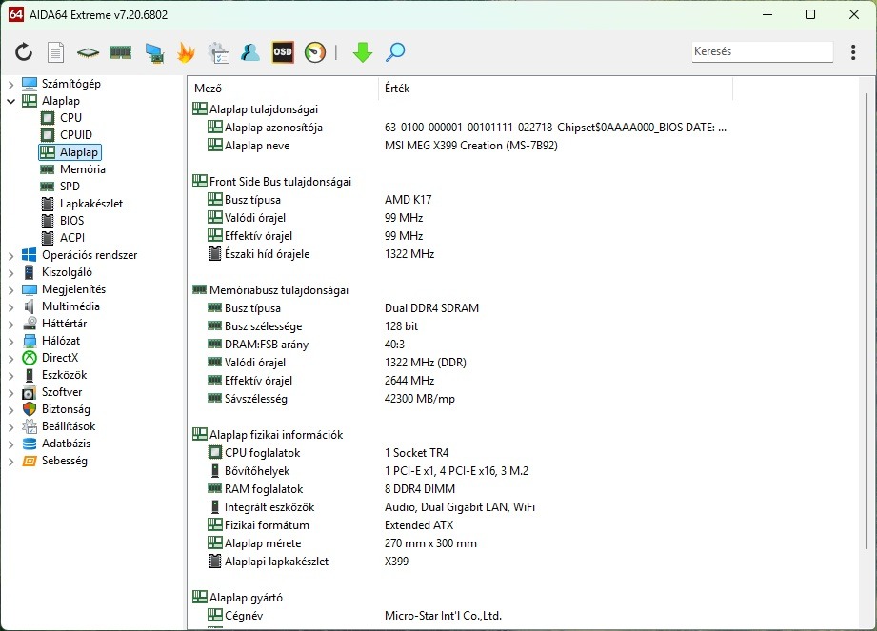877x631 pixels.
Task: Open the memory module toolbar icon
Action: [120, 52]
